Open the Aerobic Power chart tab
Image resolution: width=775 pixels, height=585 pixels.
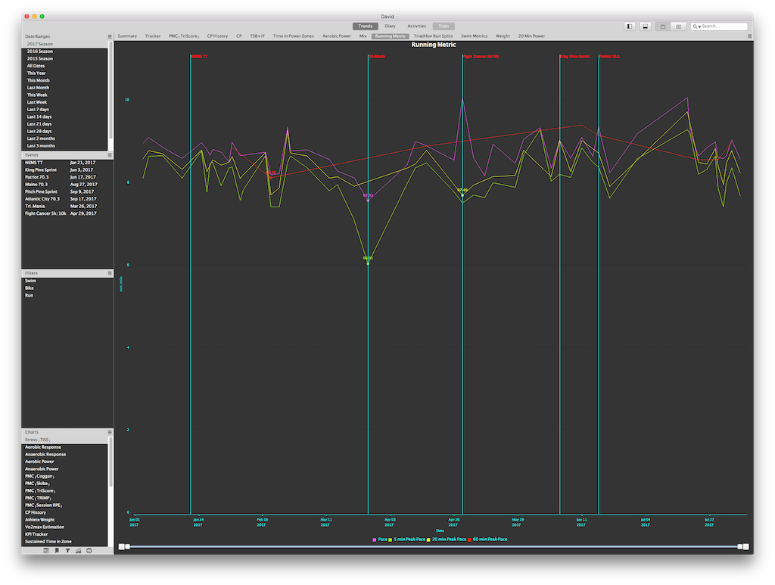337,36
